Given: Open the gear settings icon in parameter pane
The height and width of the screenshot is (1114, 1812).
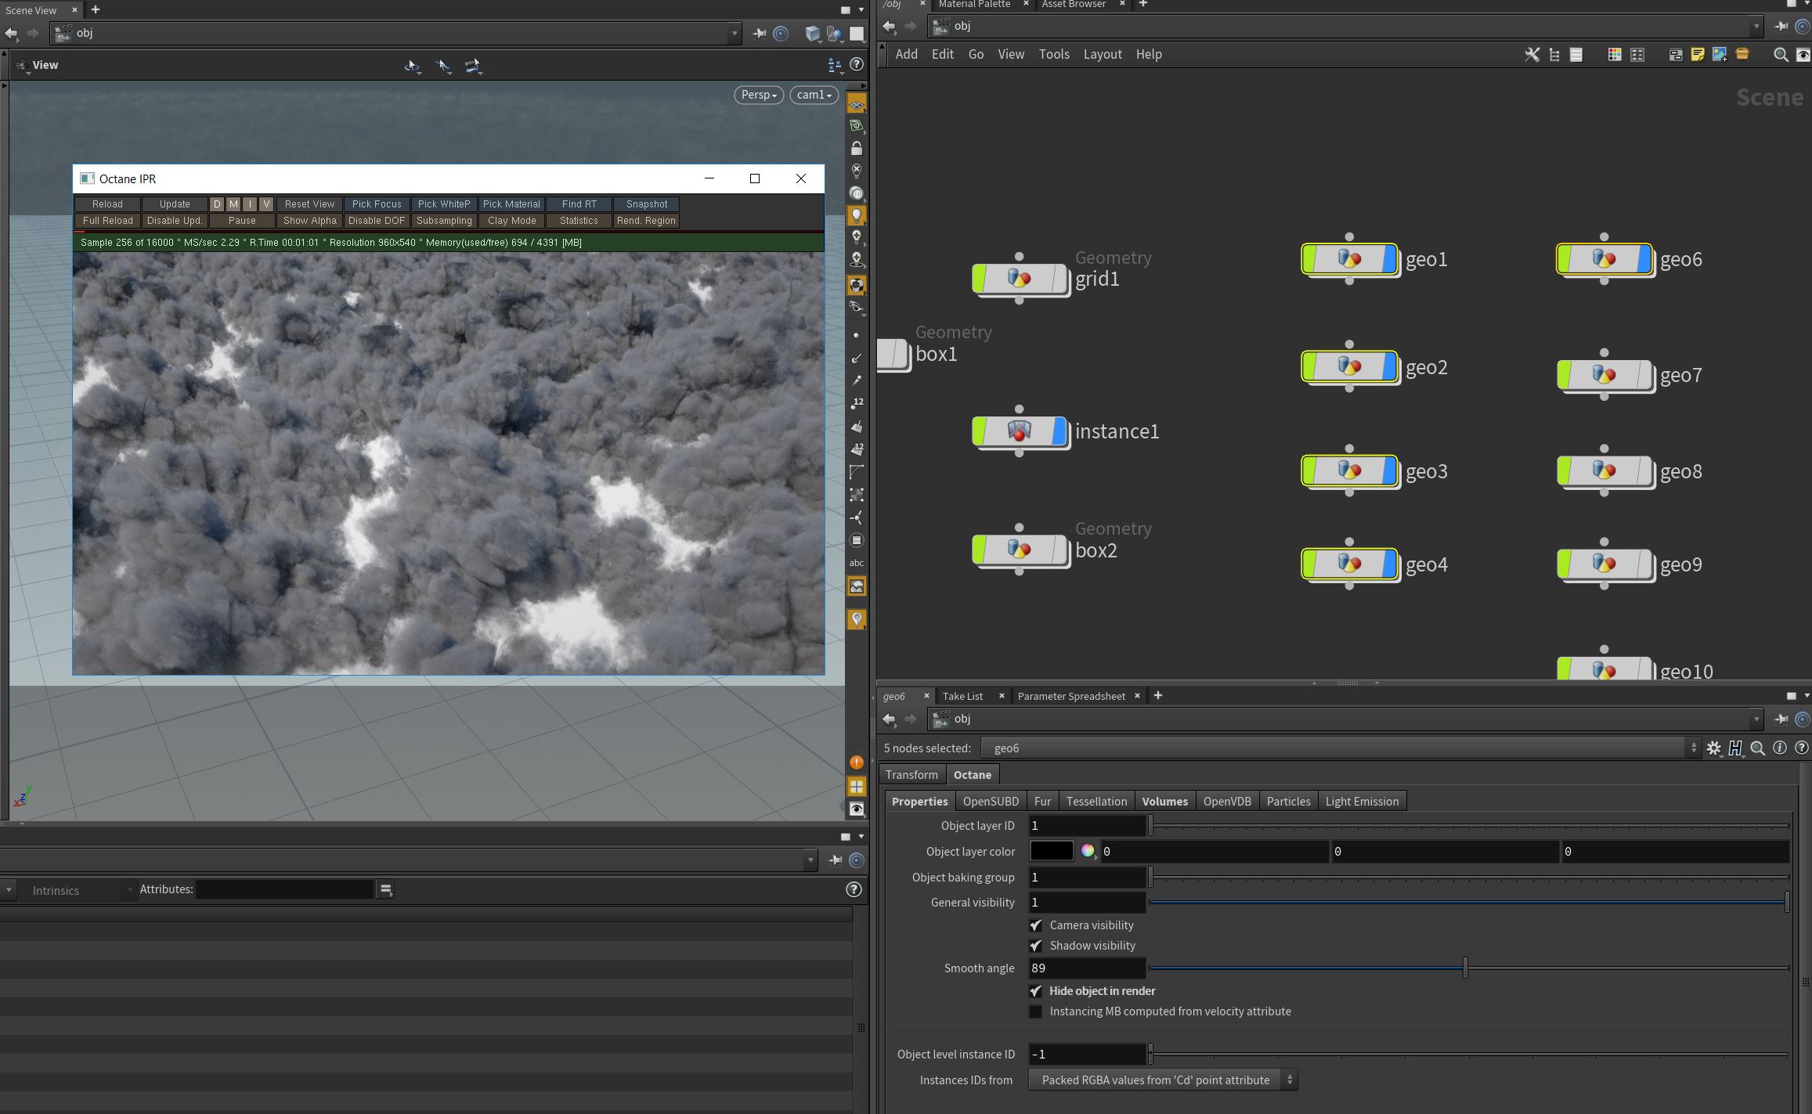Looking at the screenshot, I should pos(1713,748).
